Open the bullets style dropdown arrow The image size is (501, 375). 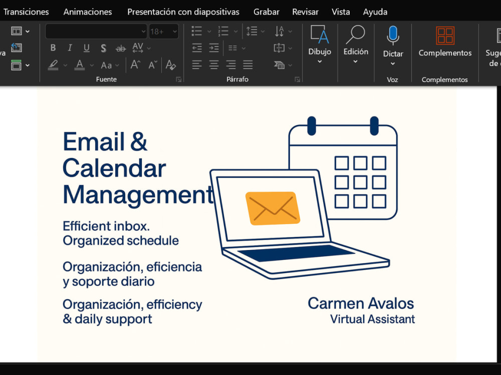tap(209, 31)
